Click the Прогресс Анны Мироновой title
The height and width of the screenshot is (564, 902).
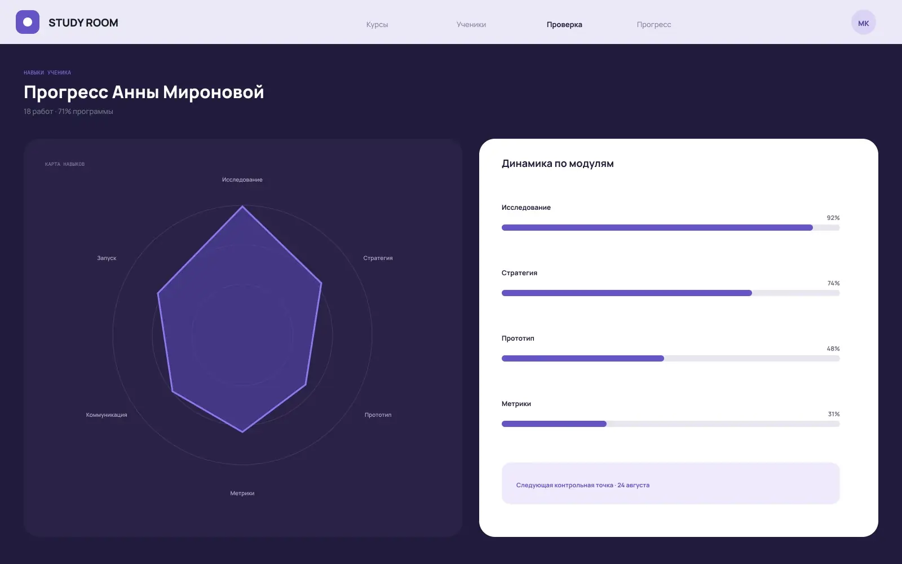(144, 92)
